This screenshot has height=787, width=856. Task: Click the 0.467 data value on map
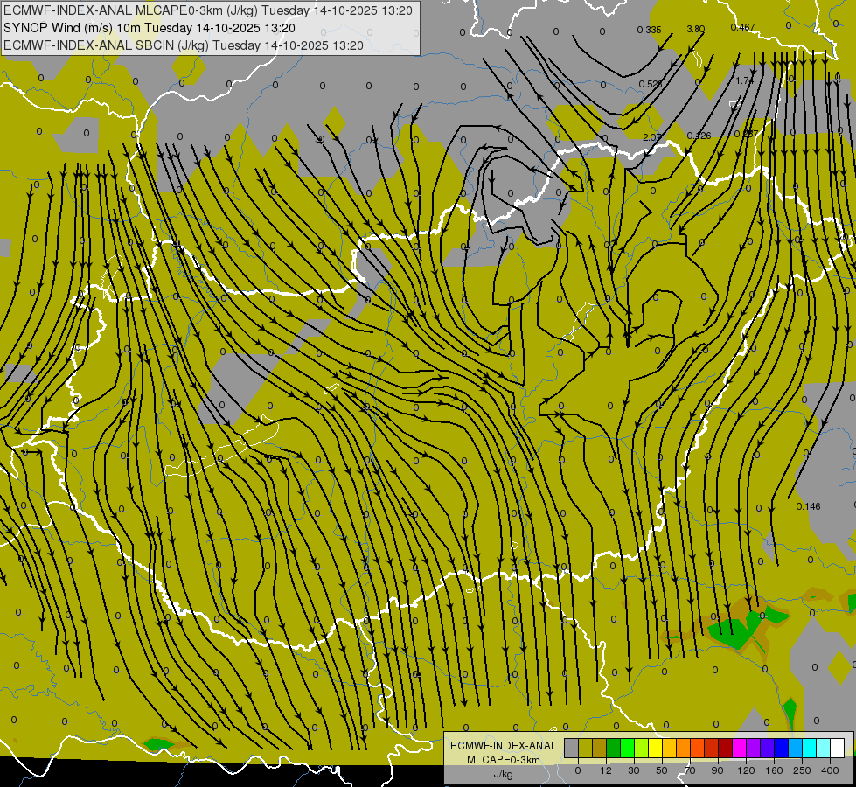pyautogui.click(x=742, y=27)
